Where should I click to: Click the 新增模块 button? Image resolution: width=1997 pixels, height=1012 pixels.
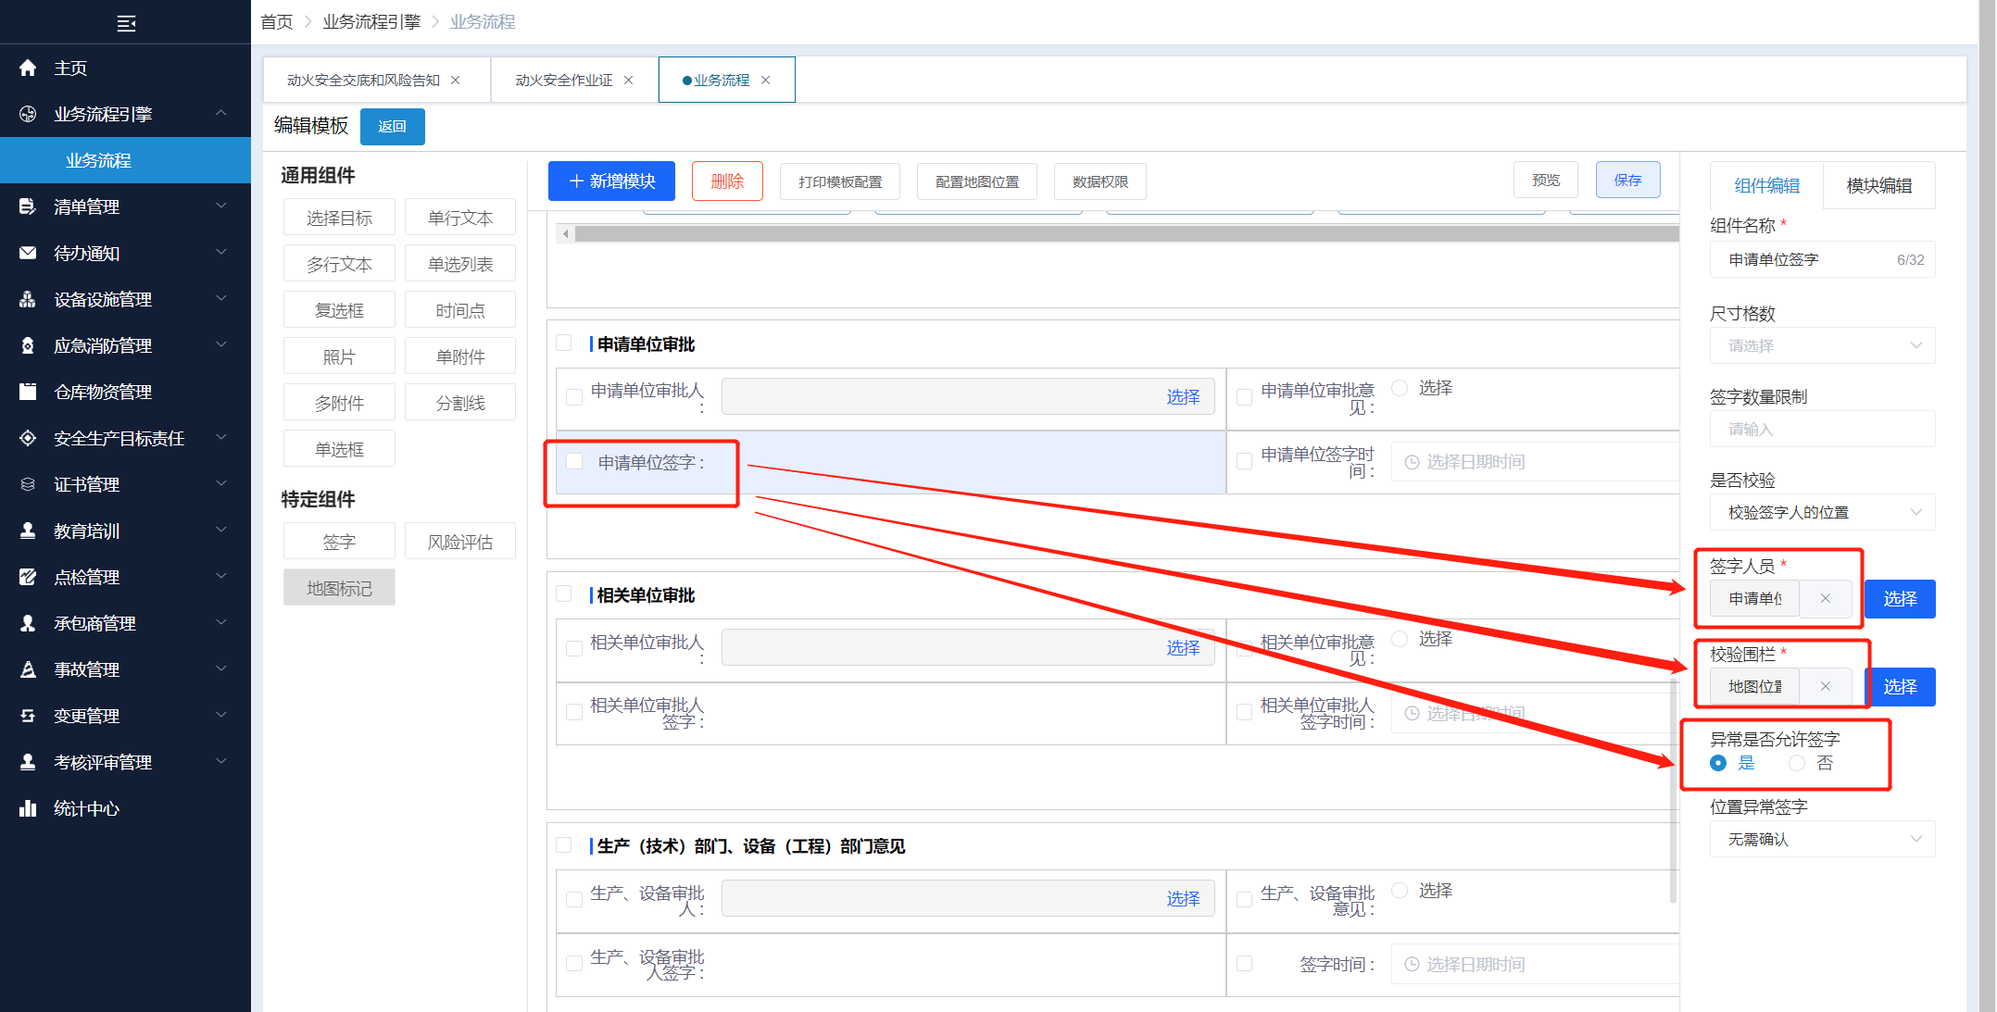click(611, 181)
